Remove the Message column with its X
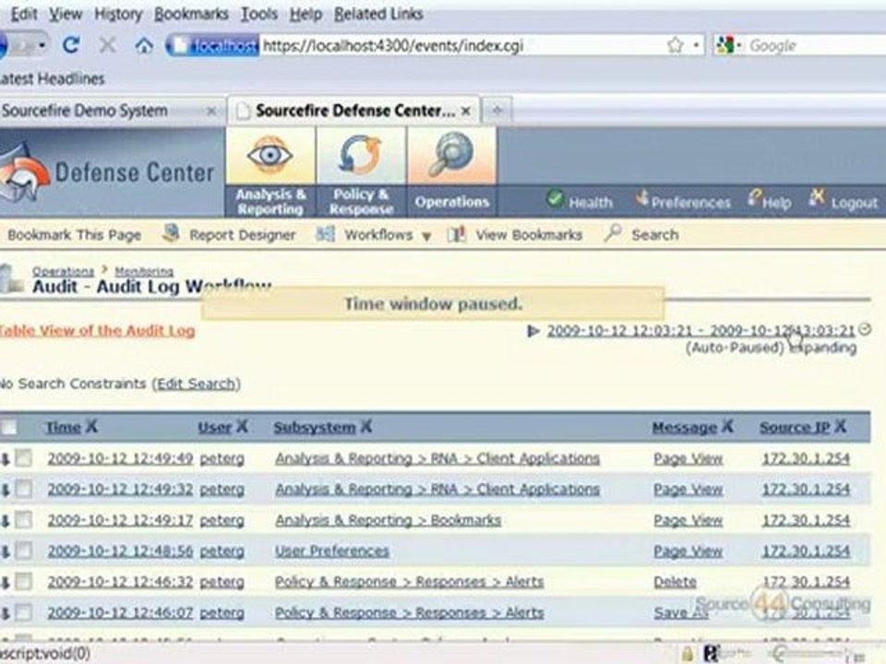 (x=728, y=426)
